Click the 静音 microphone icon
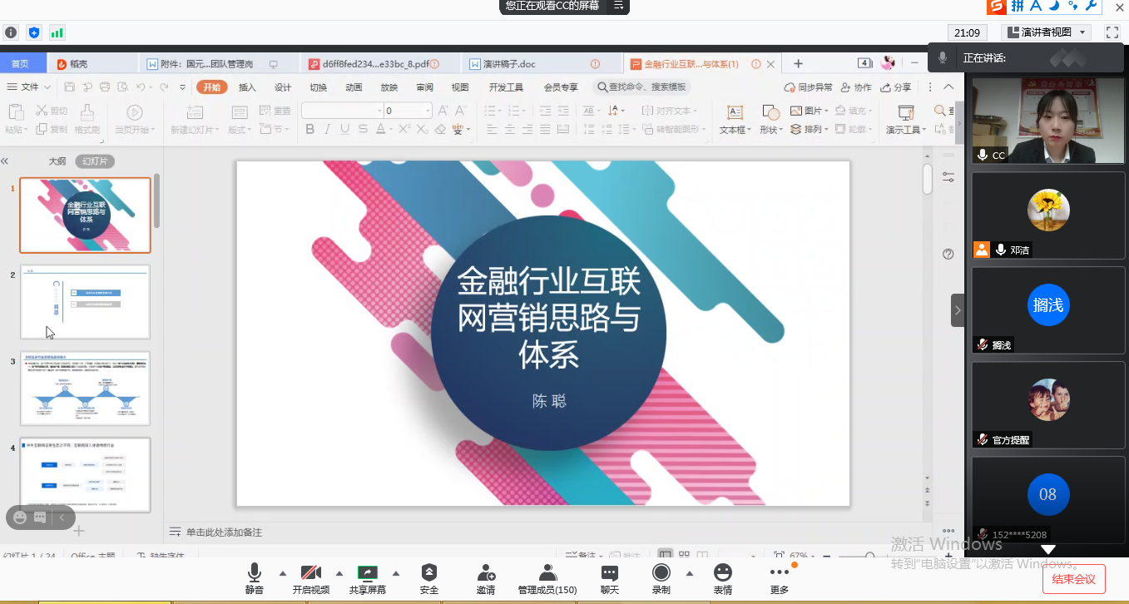The image size is (1129, 604). [x=255, y=573]
